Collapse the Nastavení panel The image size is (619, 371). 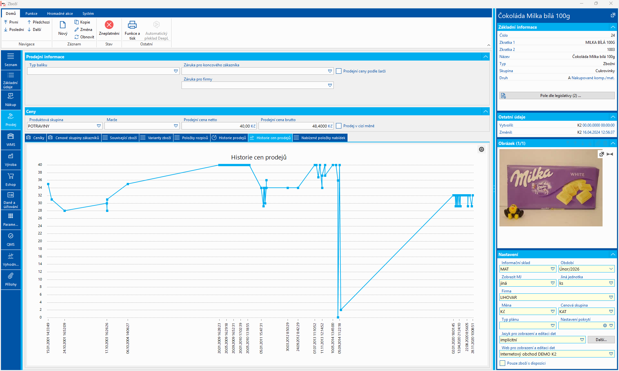click(x=613, y=254)
